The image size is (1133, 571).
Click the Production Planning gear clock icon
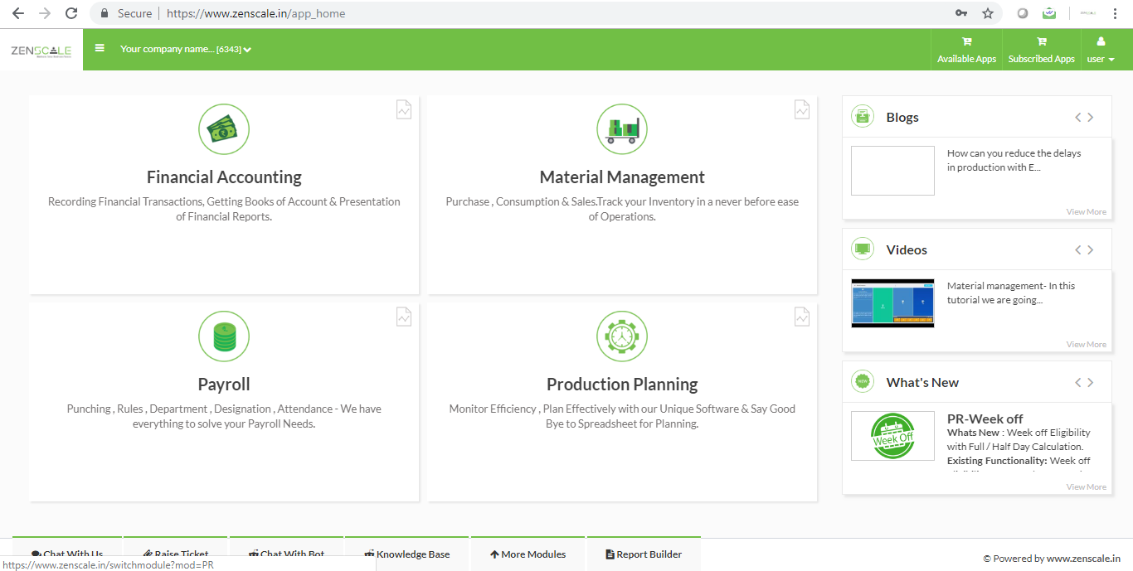[622, 336]
